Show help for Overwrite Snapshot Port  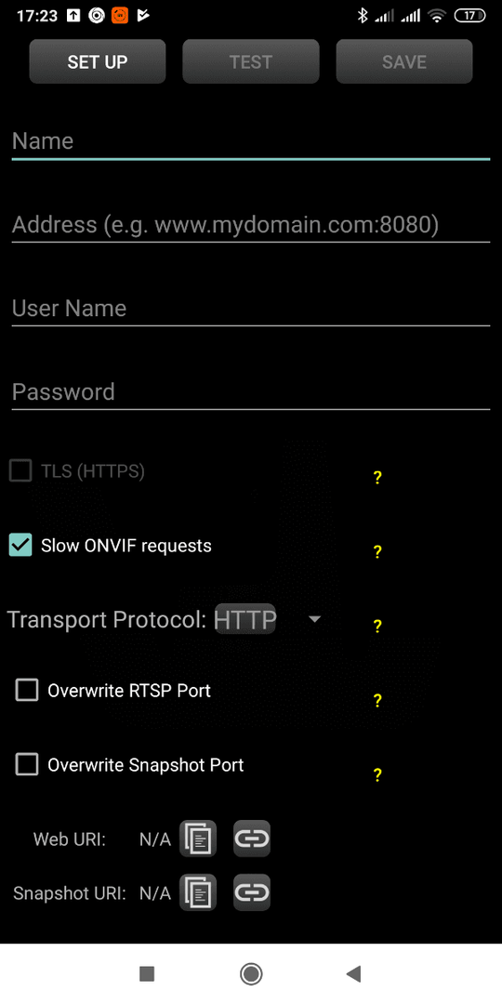377,774
